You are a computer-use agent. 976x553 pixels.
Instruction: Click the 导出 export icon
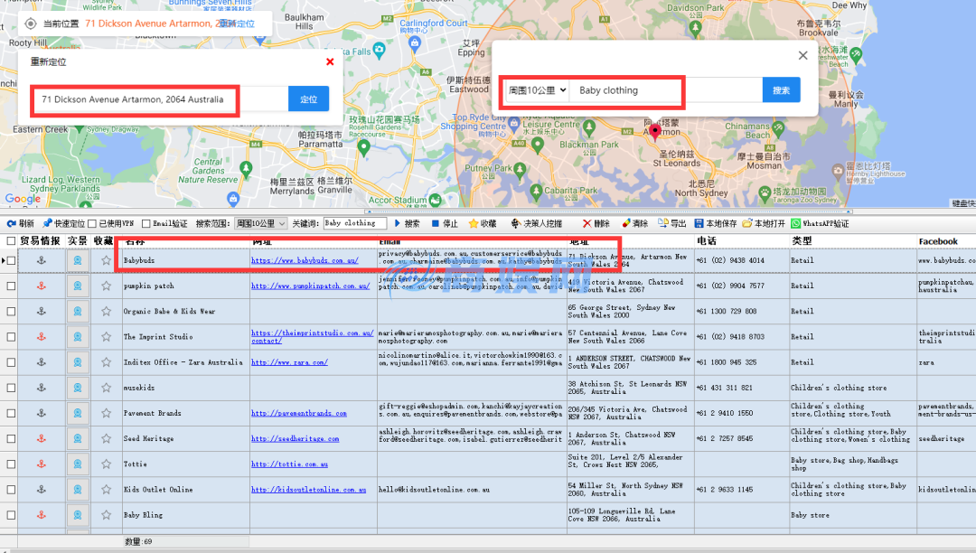tap(663, 223)
